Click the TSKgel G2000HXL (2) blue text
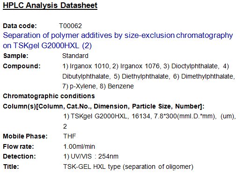Image resolution: width=243 pixels, height=174 pixels. pyautogui.click(x=52, y=46)
